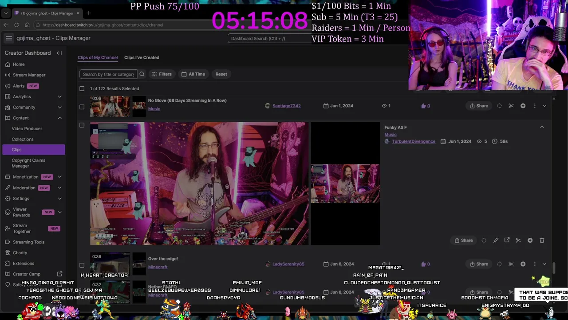568x320 pixels.
Task: Expand the Over the edge! clip row
Action: coord(544,264)
